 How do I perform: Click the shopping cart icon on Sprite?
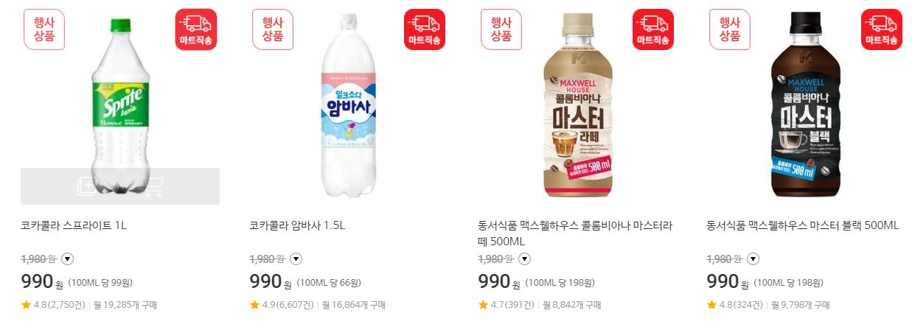coord(153,187)
